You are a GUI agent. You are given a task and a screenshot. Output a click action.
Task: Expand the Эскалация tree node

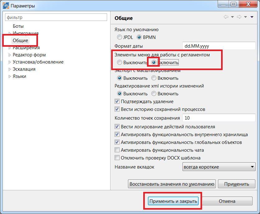[10, 69]
